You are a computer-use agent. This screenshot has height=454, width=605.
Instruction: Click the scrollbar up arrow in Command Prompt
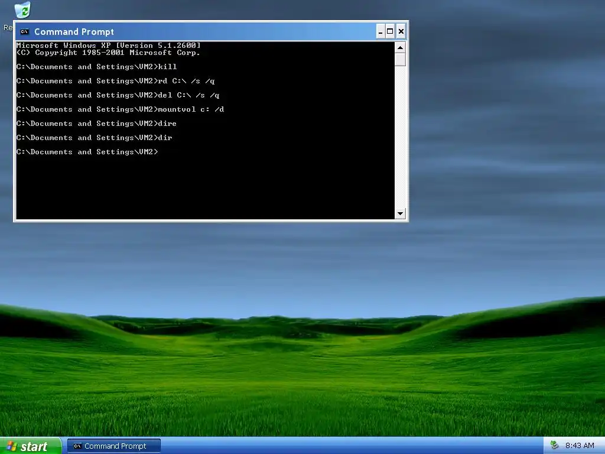click(400, 47)
